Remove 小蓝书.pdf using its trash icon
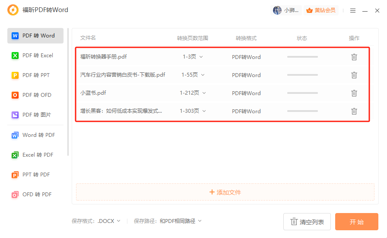 pyautogui.click(x=354, y=93)
